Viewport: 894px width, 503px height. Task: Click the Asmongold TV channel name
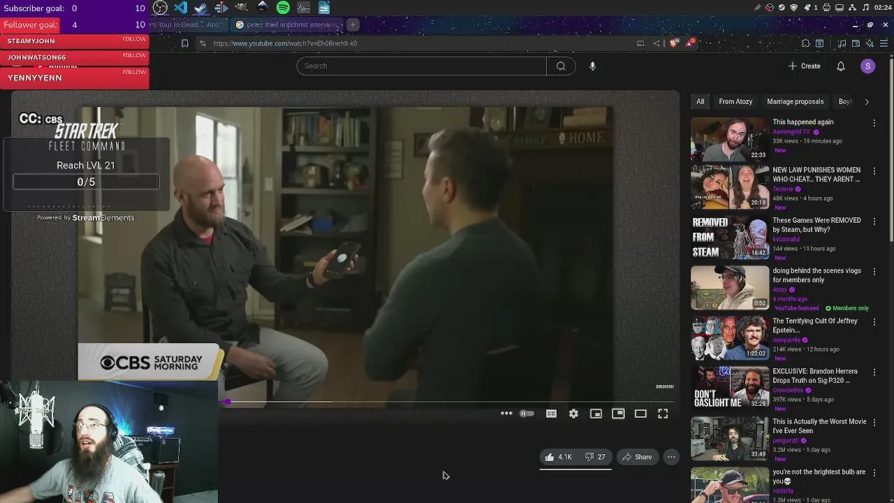click(791, 131)
